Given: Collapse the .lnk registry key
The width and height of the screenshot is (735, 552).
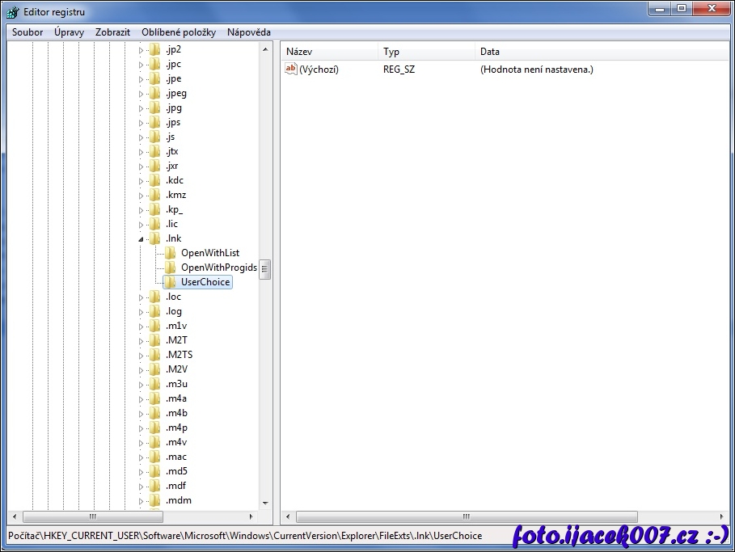Looking at the screenshot, I should click(x=141, y=238).
